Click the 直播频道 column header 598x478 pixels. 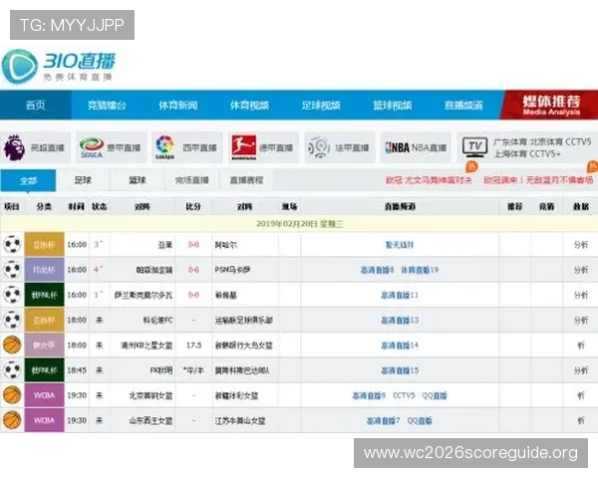(x=400, y=206)
